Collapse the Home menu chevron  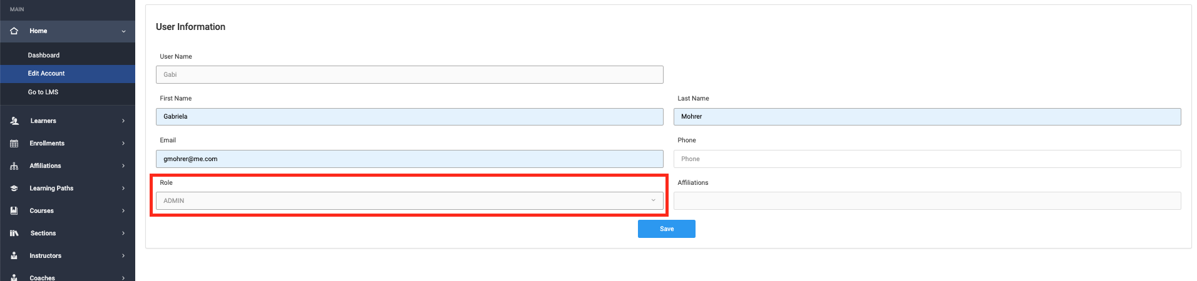coord(123,31)
